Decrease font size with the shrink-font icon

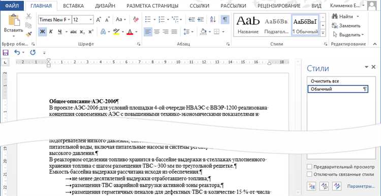pyautogui.click(x=107, y=20)
